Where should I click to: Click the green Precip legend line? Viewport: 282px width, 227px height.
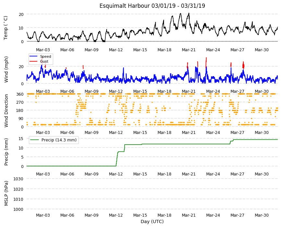pos(35,140)
